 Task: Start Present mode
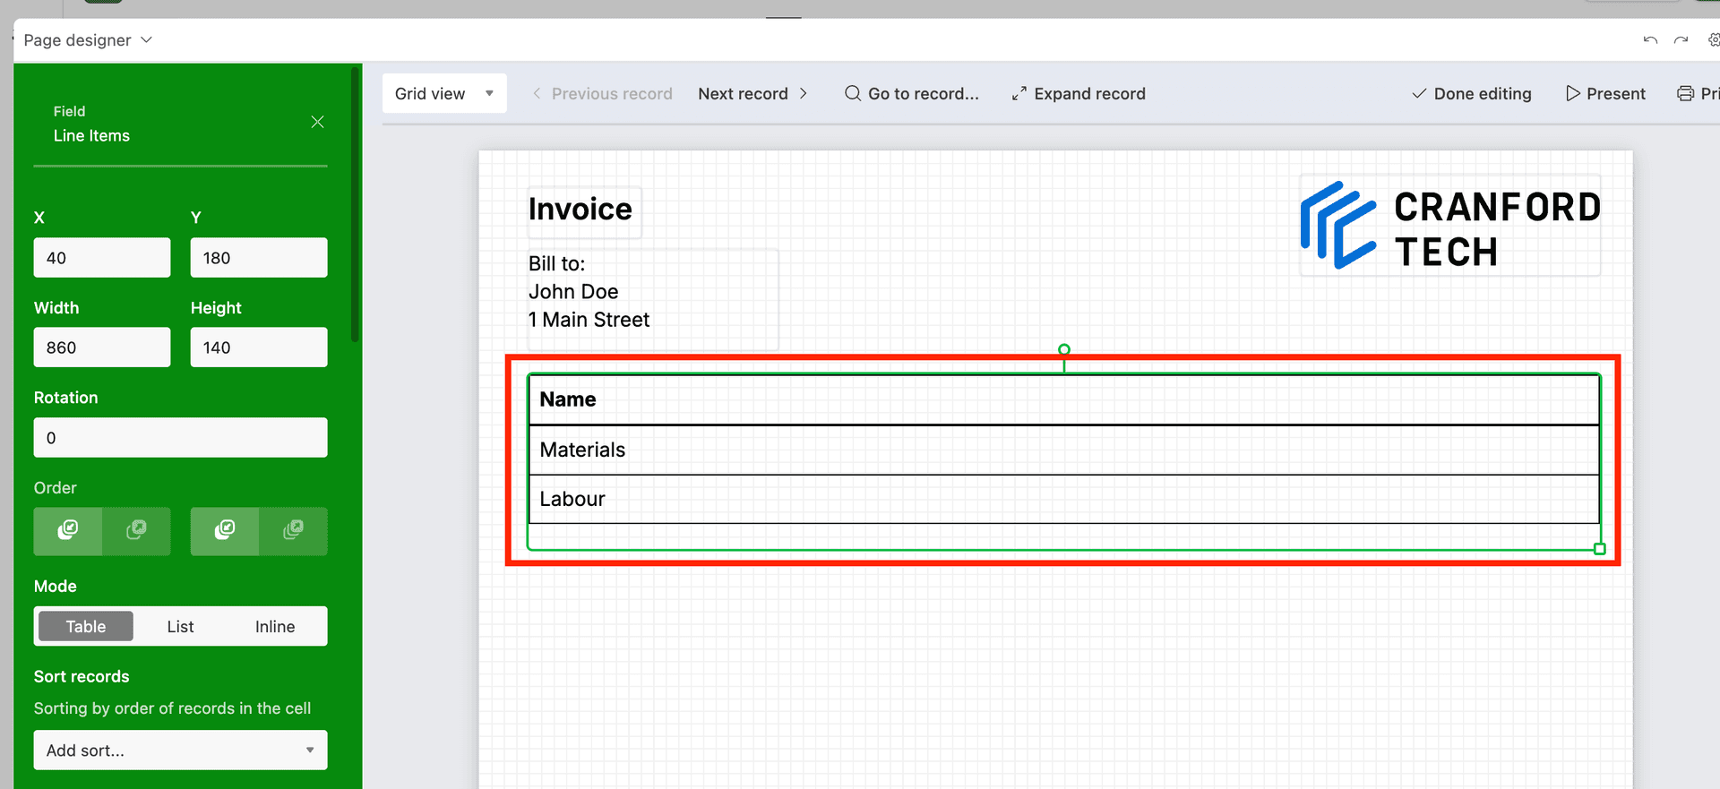(x=1605, y=93)
